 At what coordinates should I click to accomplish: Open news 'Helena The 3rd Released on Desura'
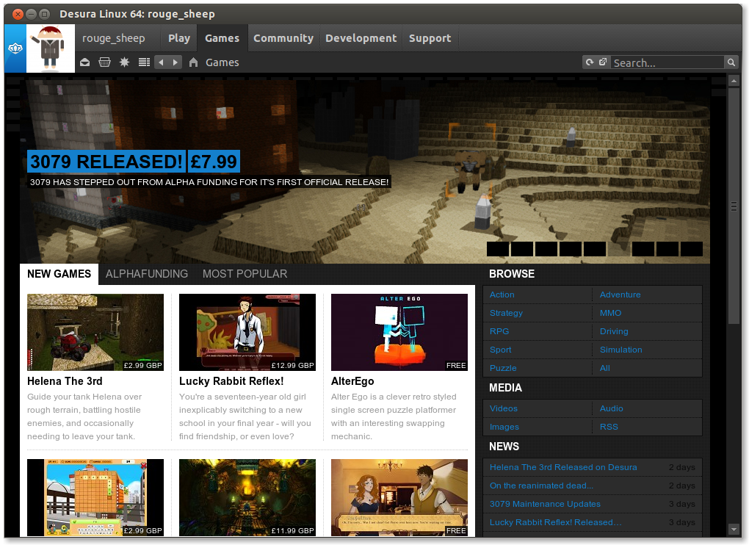(563, 467)
